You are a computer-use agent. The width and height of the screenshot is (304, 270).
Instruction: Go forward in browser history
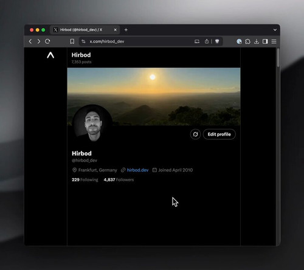(x=39, y=41)
